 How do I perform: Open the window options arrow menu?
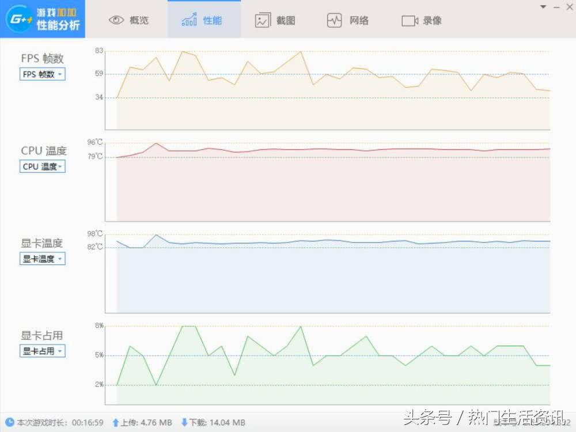[x=543, y=6]
